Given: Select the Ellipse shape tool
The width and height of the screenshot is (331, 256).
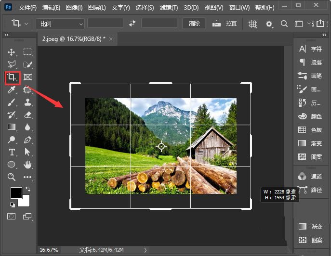Looking at the screenshot, I should point(12,165).
